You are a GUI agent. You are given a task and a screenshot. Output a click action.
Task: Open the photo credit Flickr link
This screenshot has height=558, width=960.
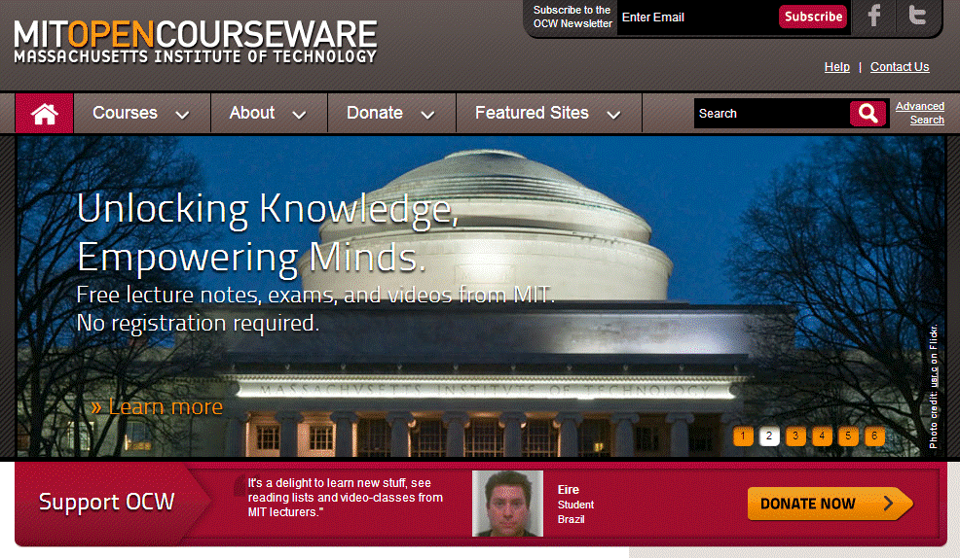[934, 378]
